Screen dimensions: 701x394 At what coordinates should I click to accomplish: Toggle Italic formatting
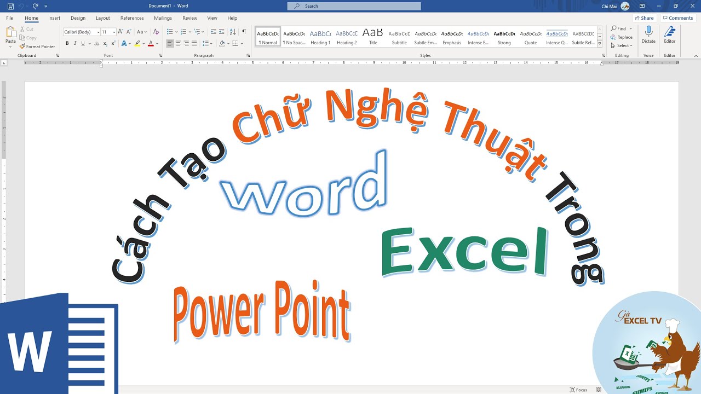[75, 43]
